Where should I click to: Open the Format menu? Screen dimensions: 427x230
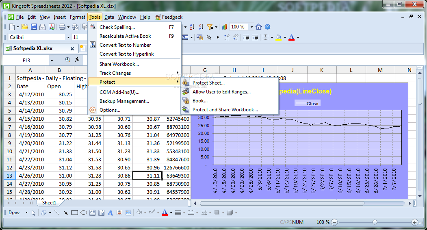point(78,17)
